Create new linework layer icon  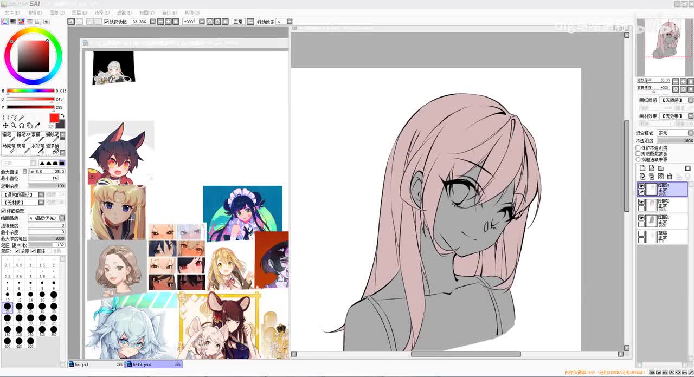click(652, 168)
